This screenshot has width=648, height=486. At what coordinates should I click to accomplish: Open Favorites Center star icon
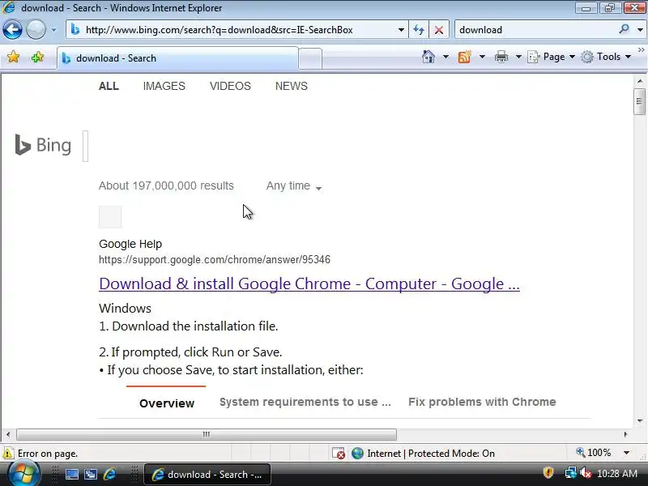coord(13,57)
